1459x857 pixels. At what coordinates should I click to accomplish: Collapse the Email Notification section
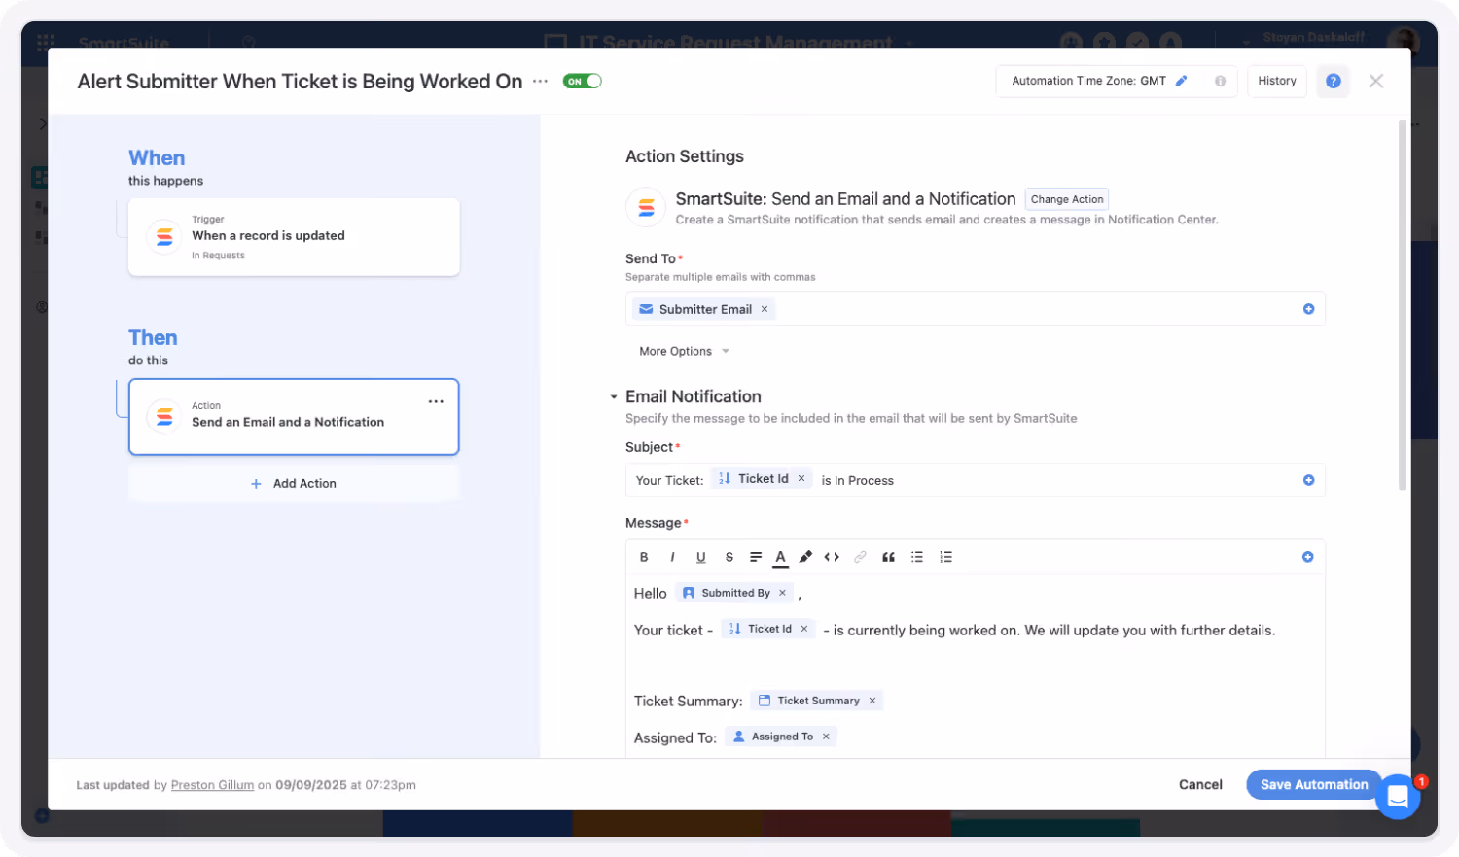[x=614, y=396]
